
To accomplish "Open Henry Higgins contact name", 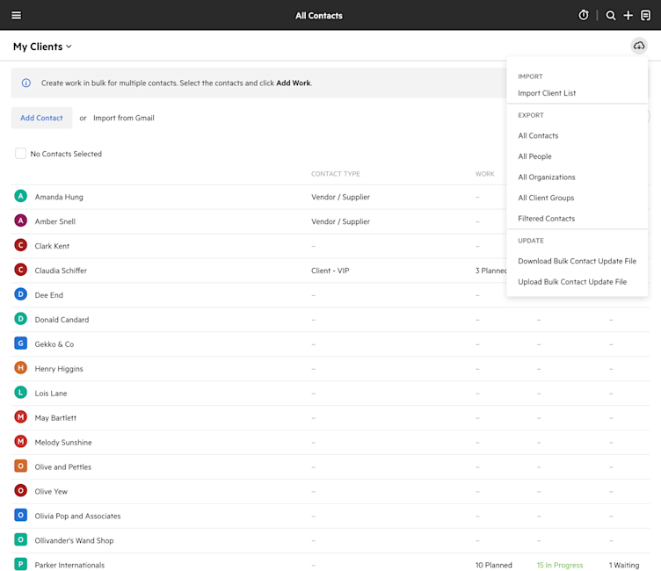I will 59,369.
